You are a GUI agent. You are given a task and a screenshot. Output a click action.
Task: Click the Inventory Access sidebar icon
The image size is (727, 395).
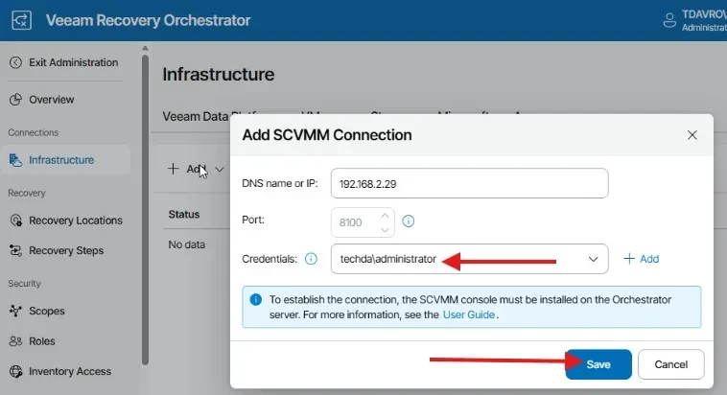tap(15, 372)
